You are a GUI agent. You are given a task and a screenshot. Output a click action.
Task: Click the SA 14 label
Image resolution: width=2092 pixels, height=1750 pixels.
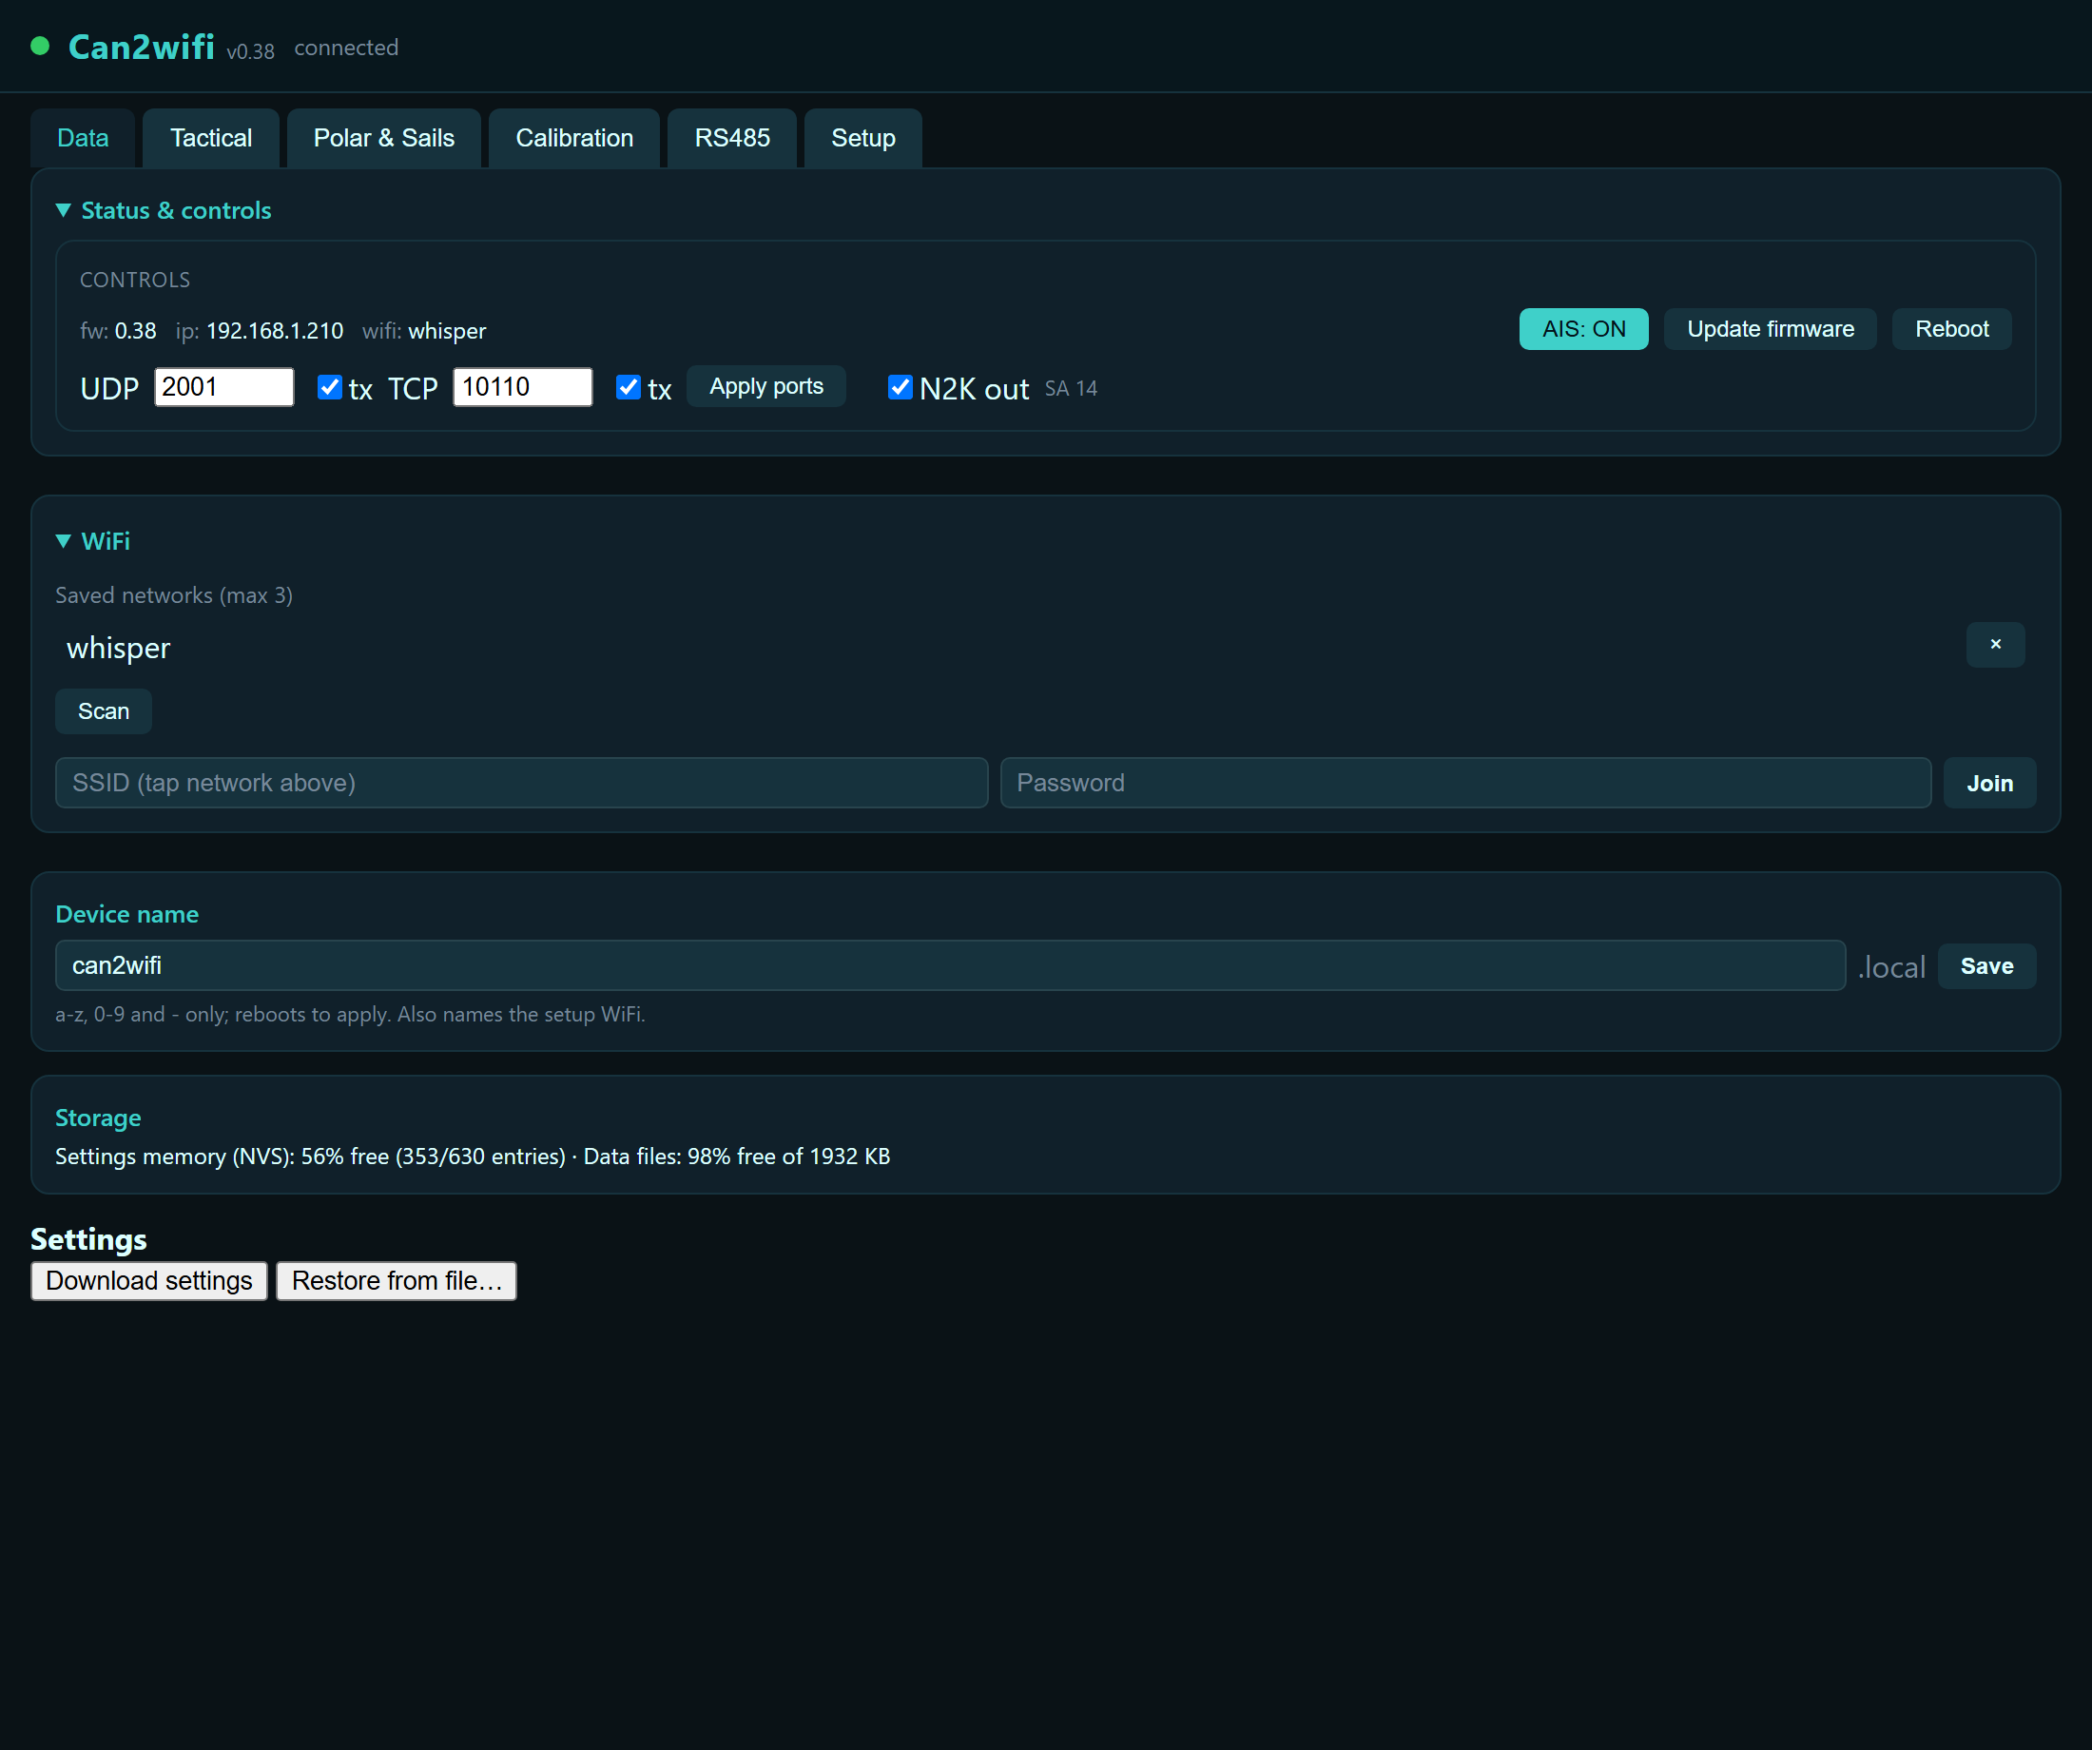tap(1071, 389)
